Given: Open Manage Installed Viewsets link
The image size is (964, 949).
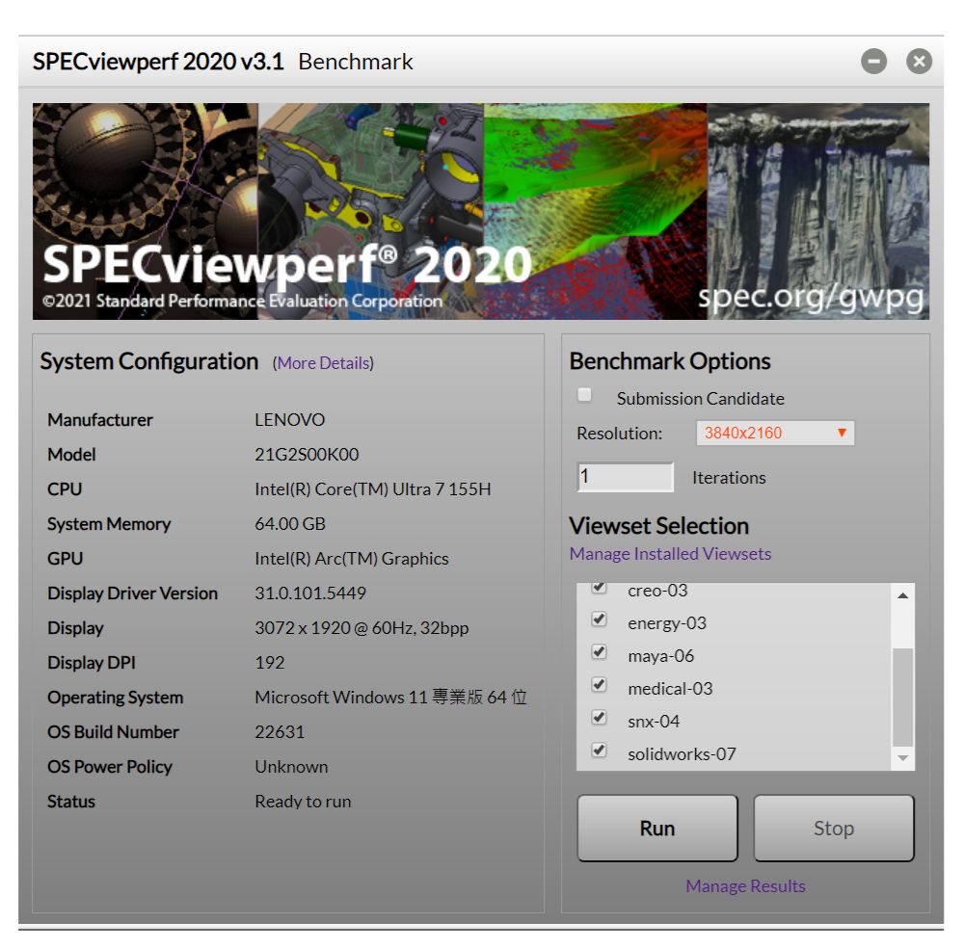Looking at the screenshot, I should [x=670, y=554].
